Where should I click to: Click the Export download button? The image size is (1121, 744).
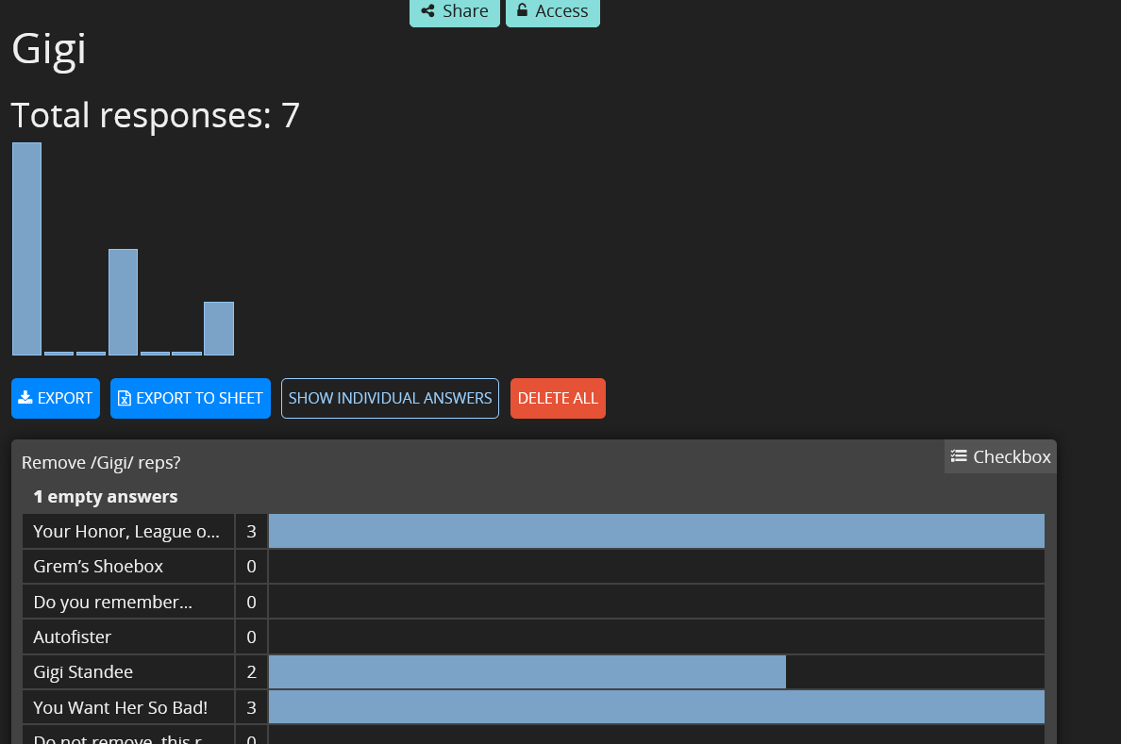56,398
